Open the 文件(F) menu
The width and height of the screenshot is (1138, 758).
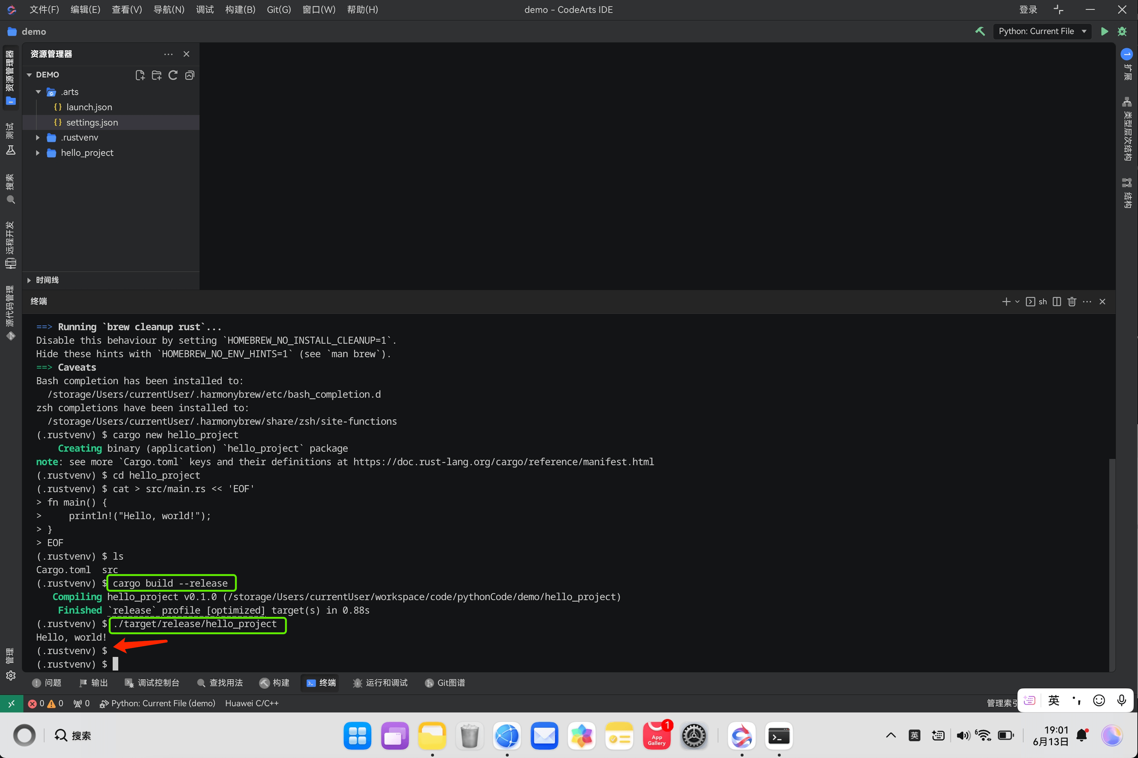[44, 10]
